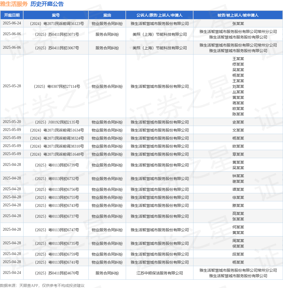Select the 案号 column header
283x288 pixels.
(x=56, y=15)
